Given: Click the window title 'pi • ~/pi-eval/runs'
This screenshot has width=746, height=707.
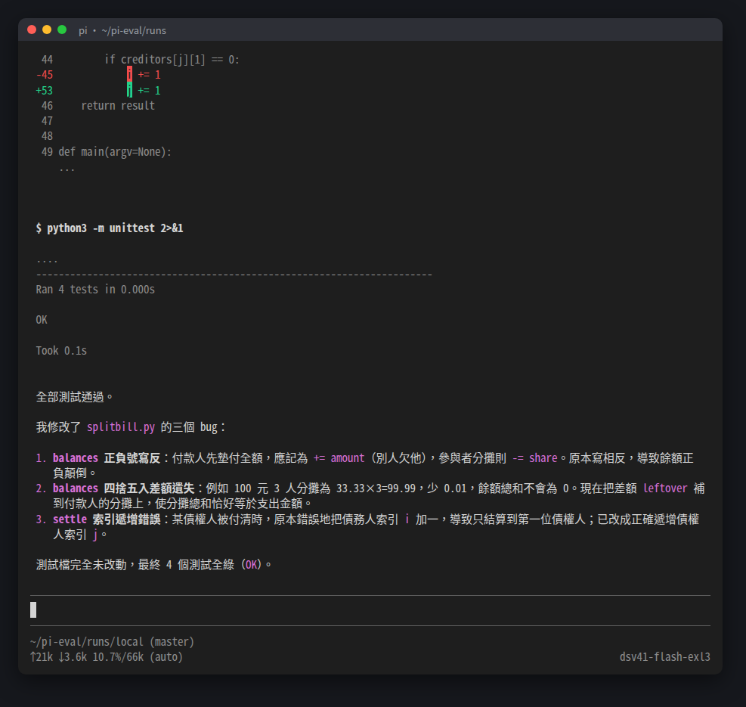Looking at the screenshot, I should (122, 30).
